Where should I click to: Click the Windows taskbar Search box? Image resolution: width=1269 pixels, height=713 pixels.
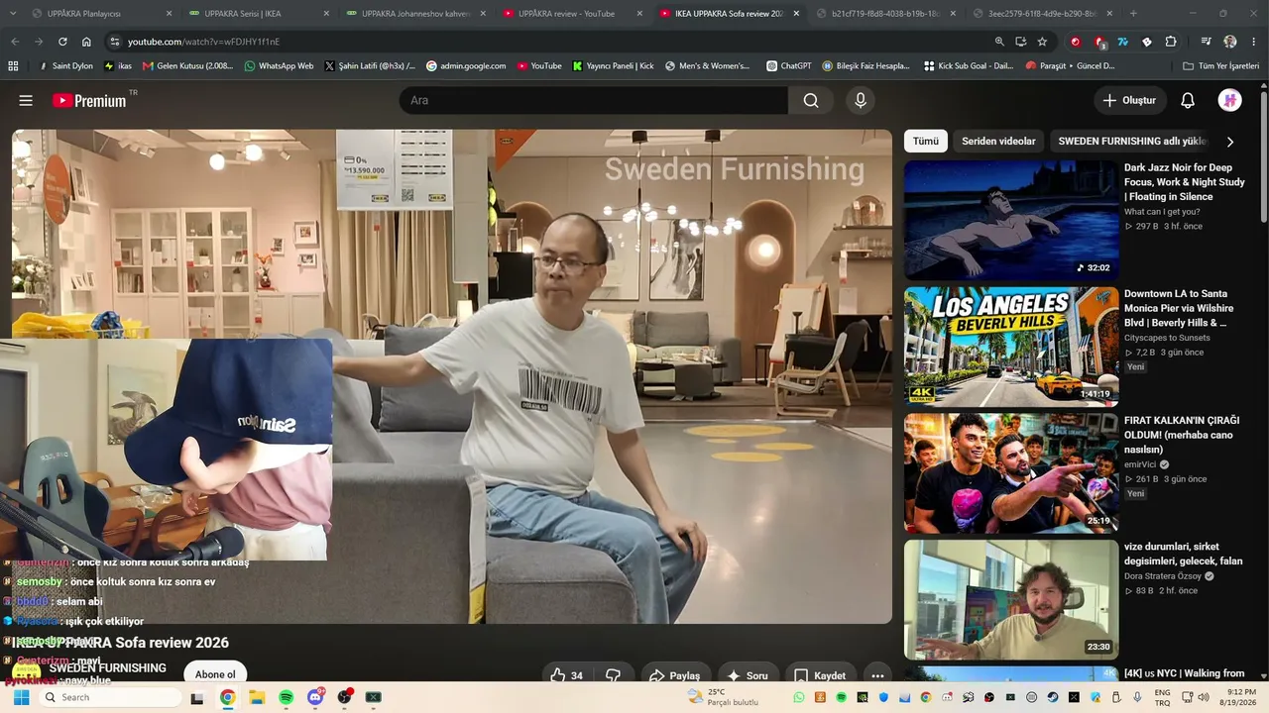pos(111,697)
